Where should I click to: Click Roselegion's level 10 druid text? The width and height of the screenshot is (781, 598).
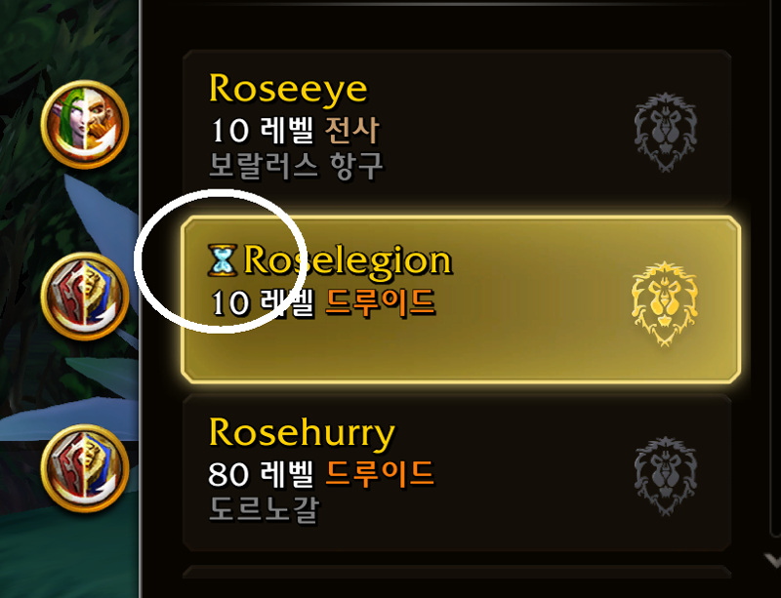(x=323, y=302)
